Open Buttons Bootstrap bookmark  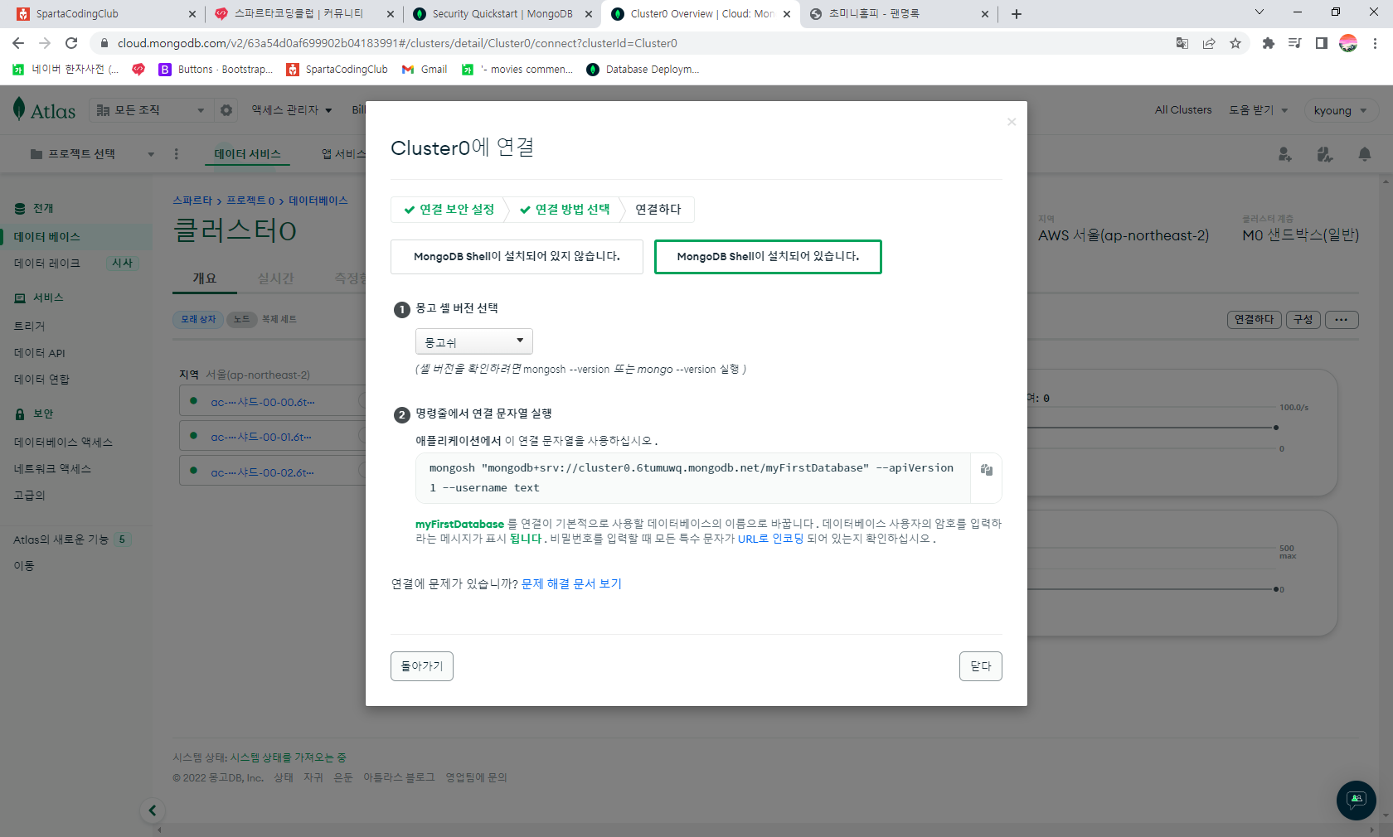click(216, 70)
